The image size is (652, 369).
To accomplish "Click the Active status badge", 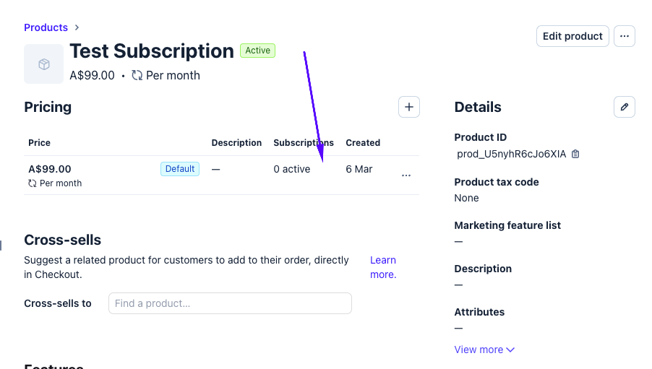I will click(257, 51).
